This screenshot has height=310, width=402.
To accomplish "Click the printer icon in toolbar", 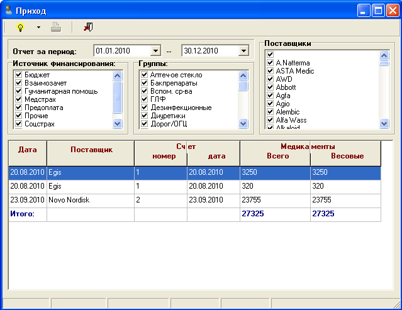I will coord(56,27).
